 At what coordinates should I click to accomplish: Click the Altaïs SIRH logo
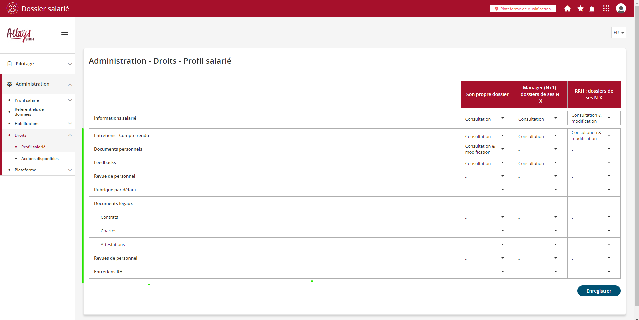[20, 35]
